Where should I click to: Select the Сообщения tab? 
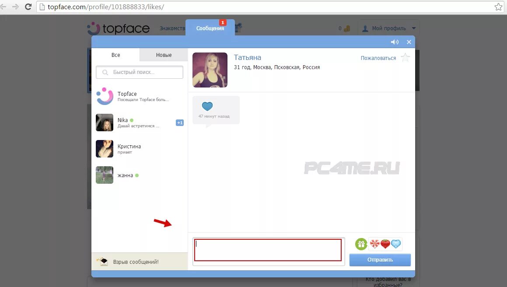[210, 28]
